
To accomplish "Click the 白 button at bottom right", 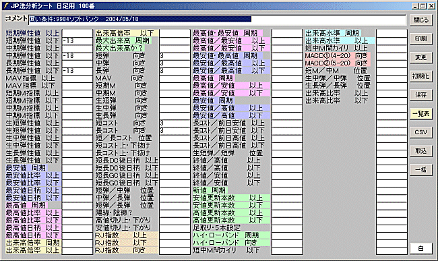I will [x=421, y=248].
